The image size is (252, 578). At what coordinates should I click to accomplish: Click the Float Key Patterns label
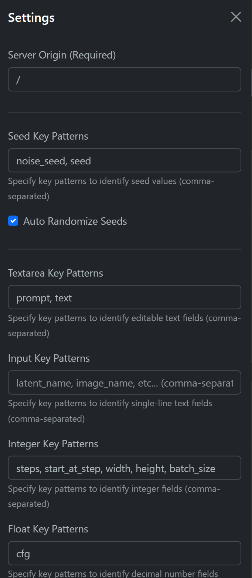coord(48,529)
